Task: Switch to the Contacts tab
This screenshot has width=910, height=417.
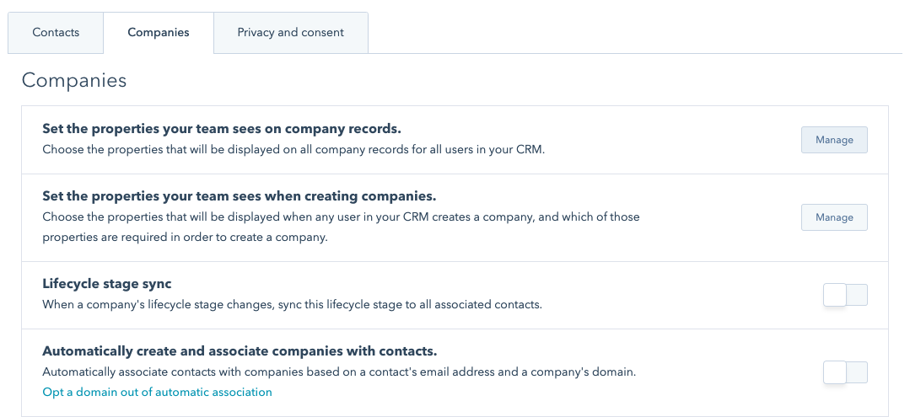Action: click(x=56, y=33)
